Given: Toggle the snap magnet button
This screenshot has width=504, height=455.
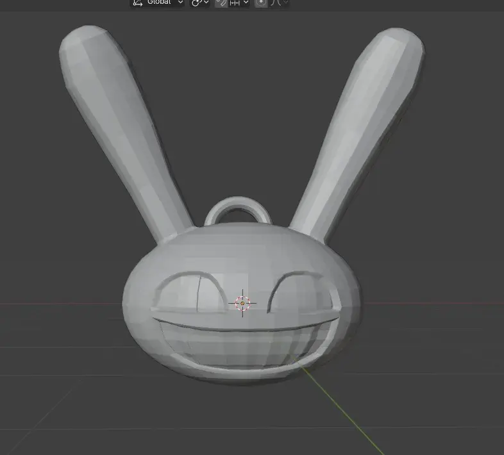Looking at the screenshot, I should pyautogui.click(x=221, y=3).
